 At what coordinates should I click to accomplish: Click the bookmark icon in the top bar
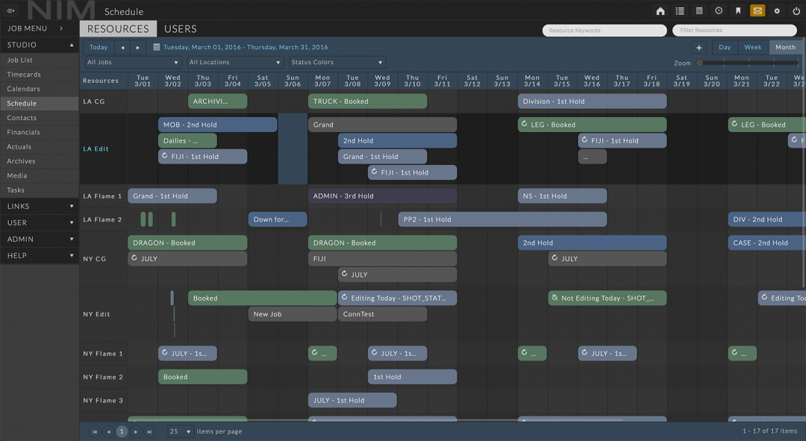(x=737, y=10)
